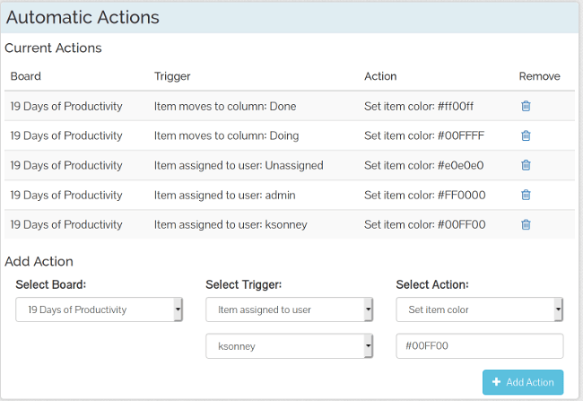583x401 pixels.
Task: Click the plus icon on Add Action
Action: [x=496, y=382]
